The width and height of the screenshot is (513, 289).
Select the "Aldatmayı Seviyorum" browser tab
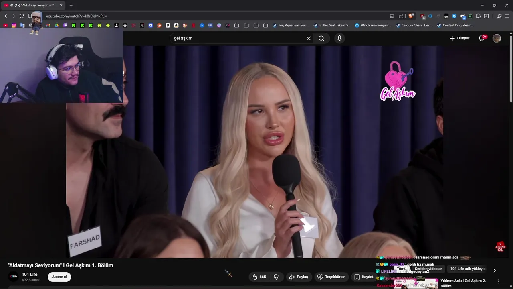click(34, 5)
